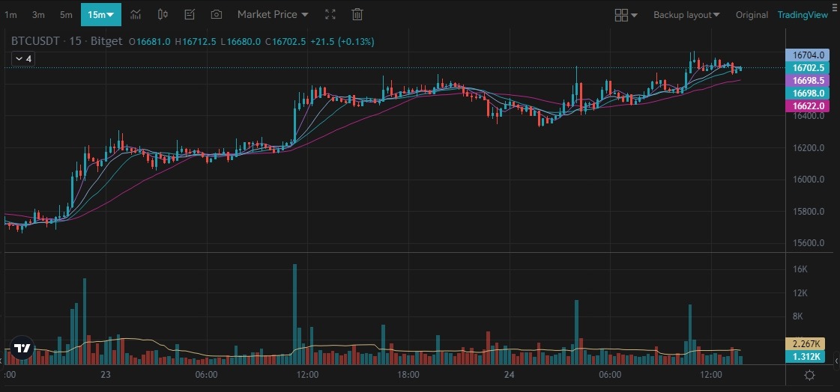
Task: Click the teal 16698.0 moving average label
Action: [x=807, y=93]
